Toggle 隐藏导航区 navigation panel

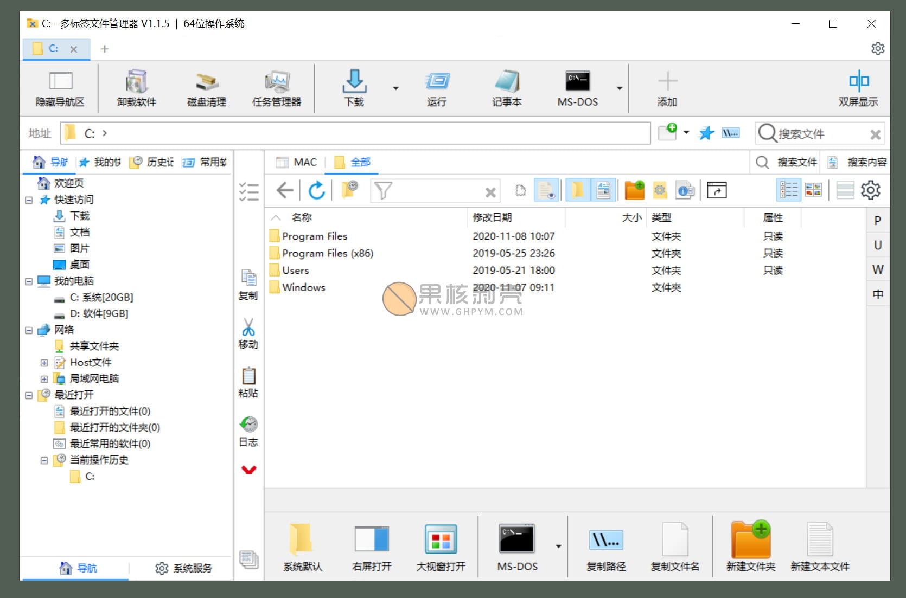coord(60,87)
